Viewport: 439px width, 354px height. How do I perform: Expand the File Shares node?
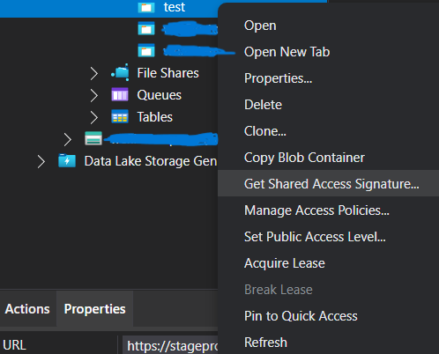point(94,73)
